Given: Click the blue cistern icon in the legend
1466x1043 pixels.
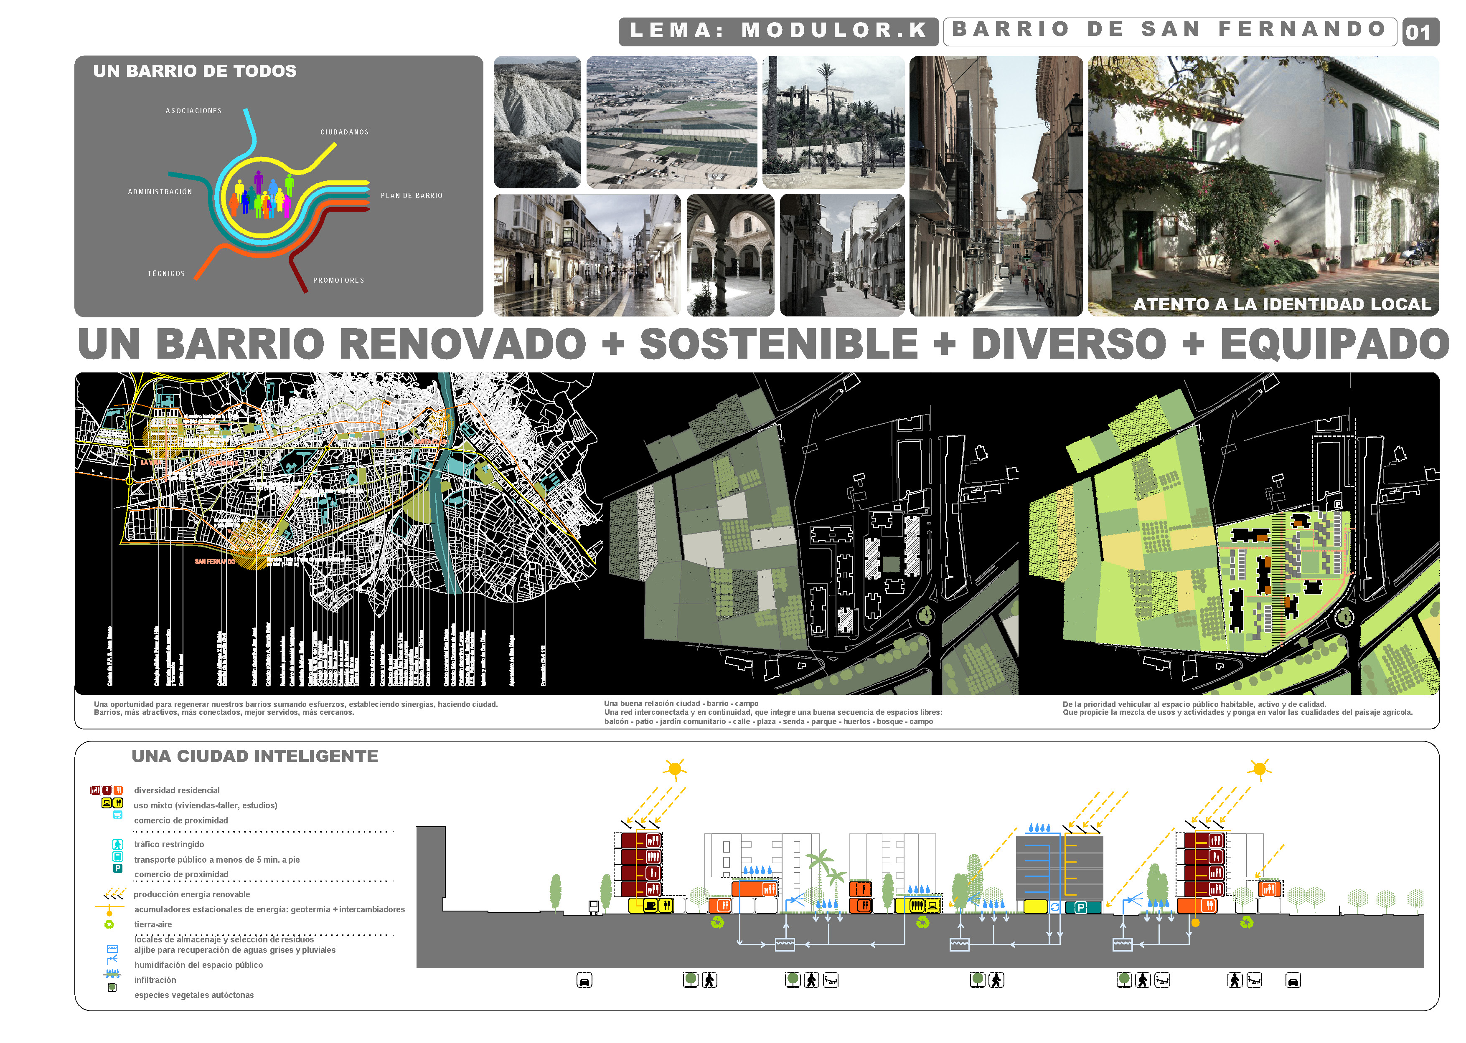Looking at the screenshot, I should [112, 949].
